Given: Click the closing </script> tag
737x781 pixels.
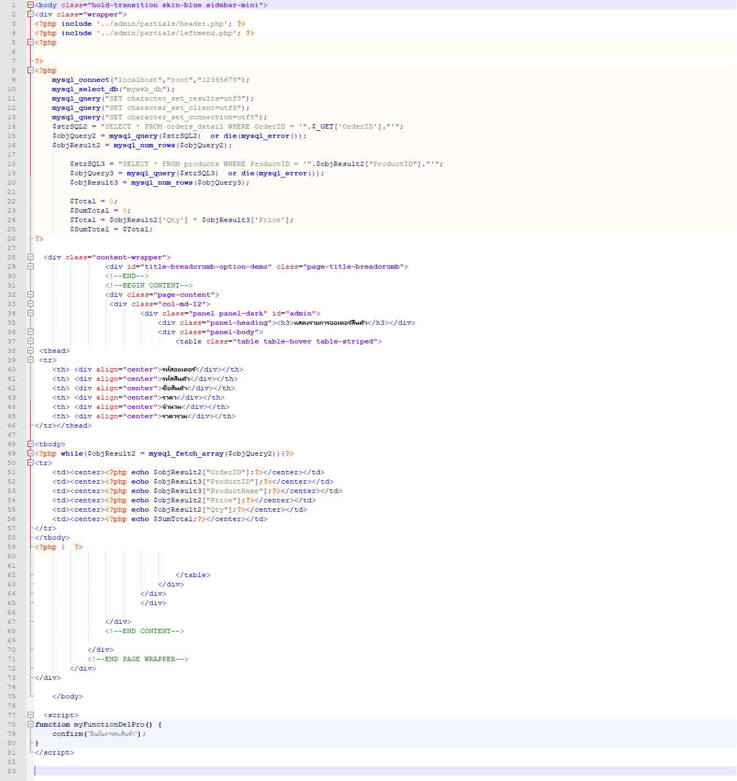Looking at the screenshot, I should tap(54, 752).
